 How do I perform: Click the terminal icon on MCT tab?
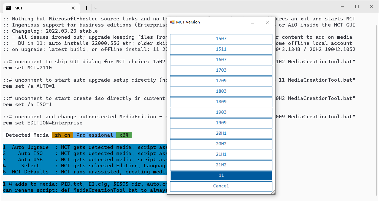(9, 8)
